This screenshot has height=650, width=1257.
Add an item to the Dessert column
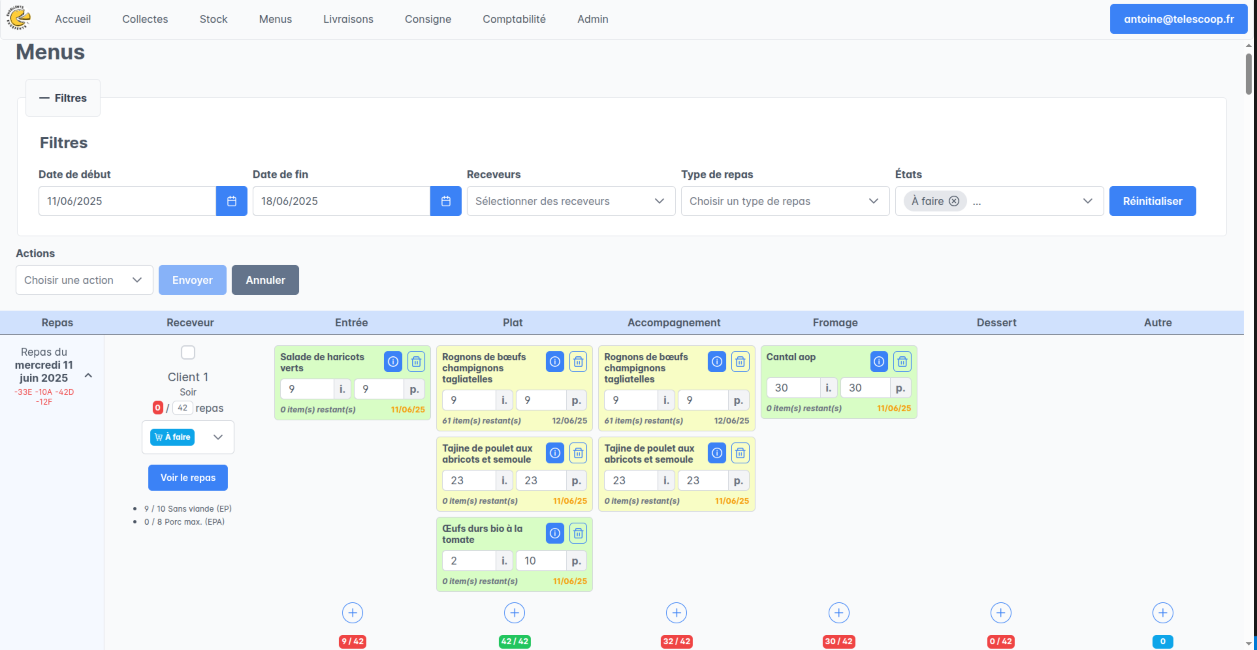tap(1000, 612)
